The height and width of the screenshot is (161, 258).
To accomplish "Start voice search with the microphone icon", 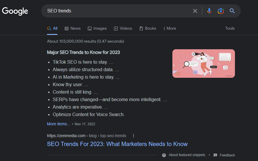I will pyautogui.click(x=209, y=11).
